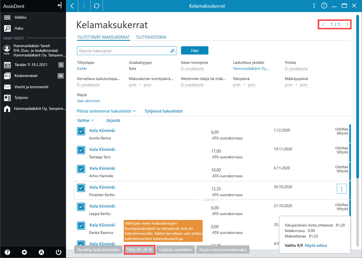This screenshot has height=258, width=362.
Task: Open settings gear in the bottom sidebar
Action: 24,252
